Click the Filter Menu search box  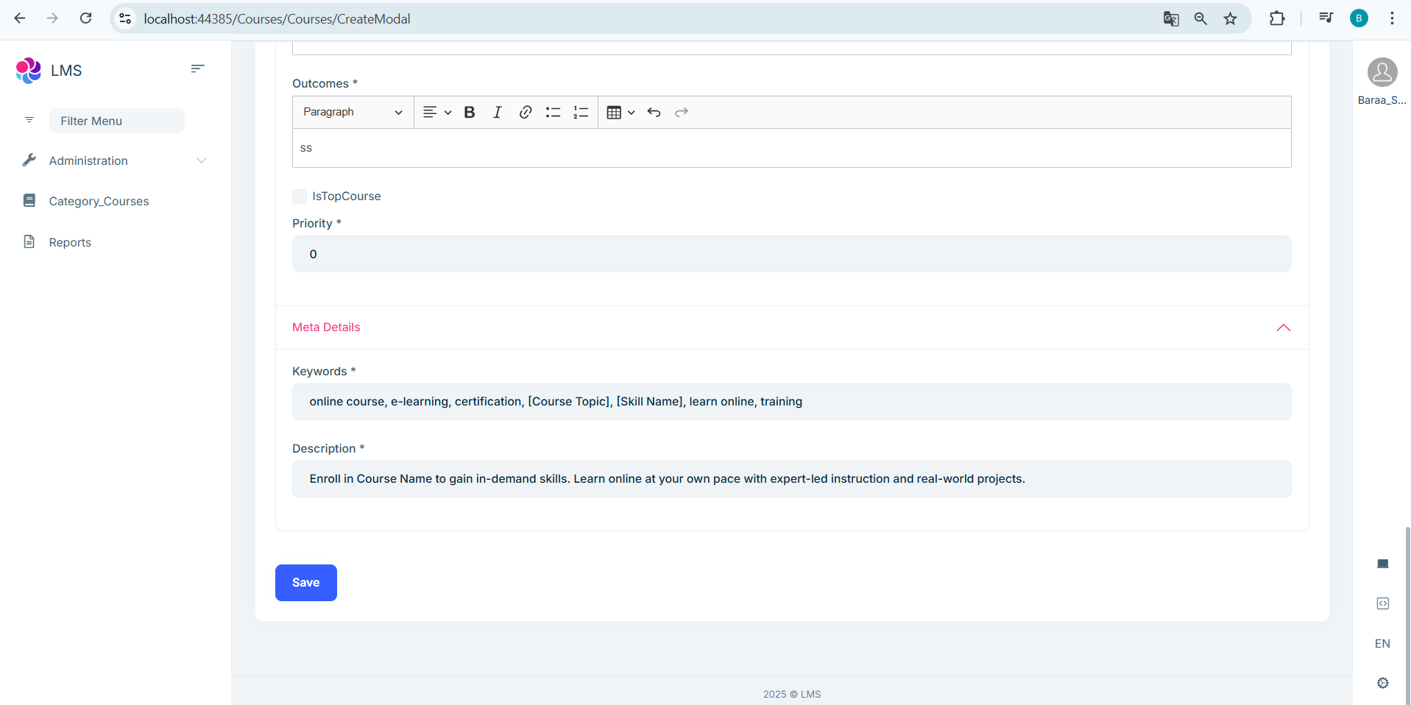tap(116, 121)
